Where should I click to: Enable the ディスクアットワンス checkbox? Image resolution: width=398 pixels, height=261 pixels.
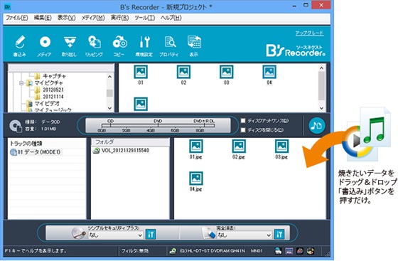(243, 121)
